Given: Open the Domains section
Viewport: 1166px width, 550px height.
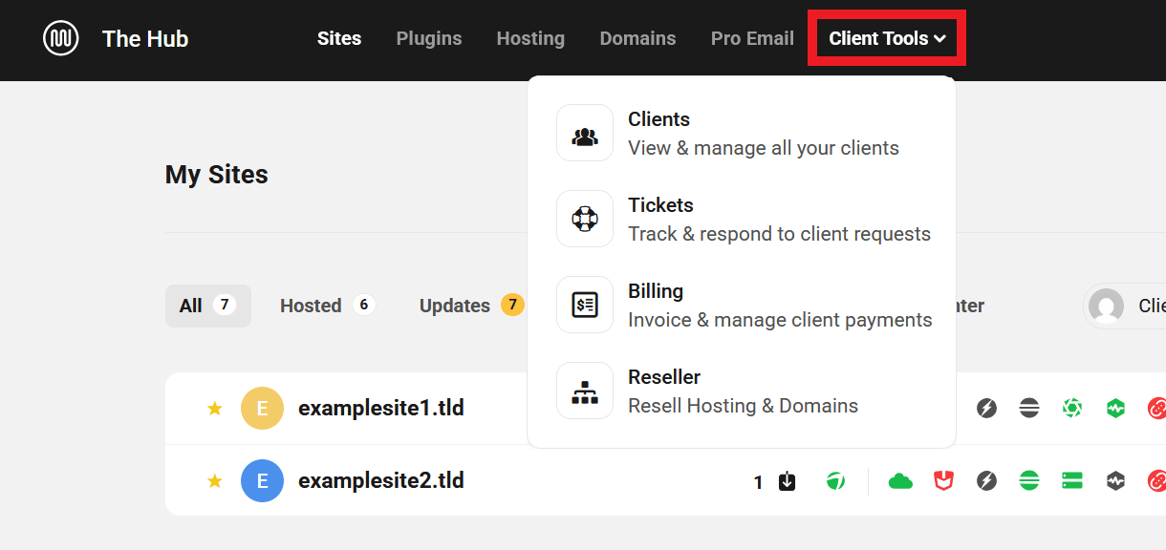Looking at the screenshot, I should pos(637,39).
